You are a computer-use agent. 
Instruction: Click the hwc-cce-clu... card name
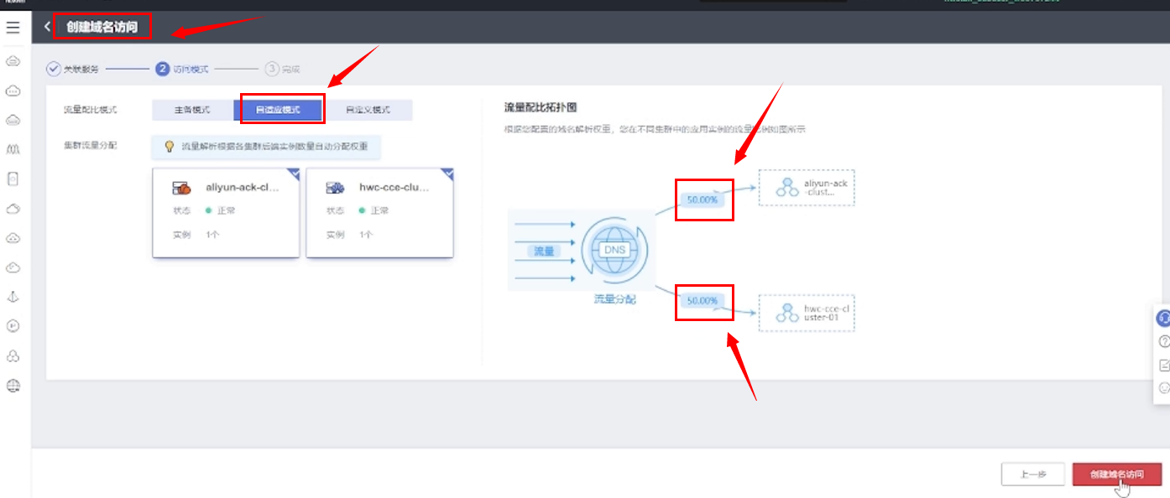tap(394, 188)
